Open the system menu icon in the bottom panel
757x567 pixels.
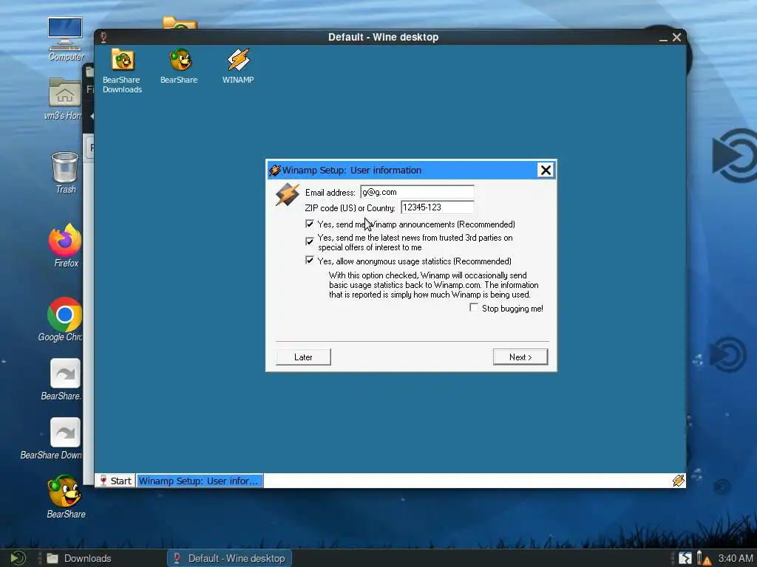18,558
